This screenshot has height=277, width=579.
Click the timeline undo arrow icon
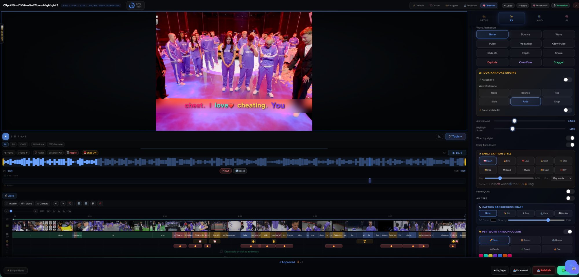(56, 204)
